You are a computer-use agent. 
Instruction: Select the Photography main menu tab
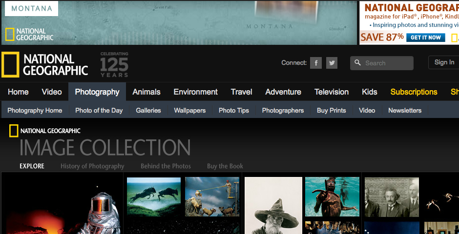click(x=97, y=92)
